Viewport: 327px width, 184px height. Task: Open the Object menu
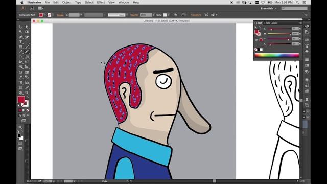[66, 2]
